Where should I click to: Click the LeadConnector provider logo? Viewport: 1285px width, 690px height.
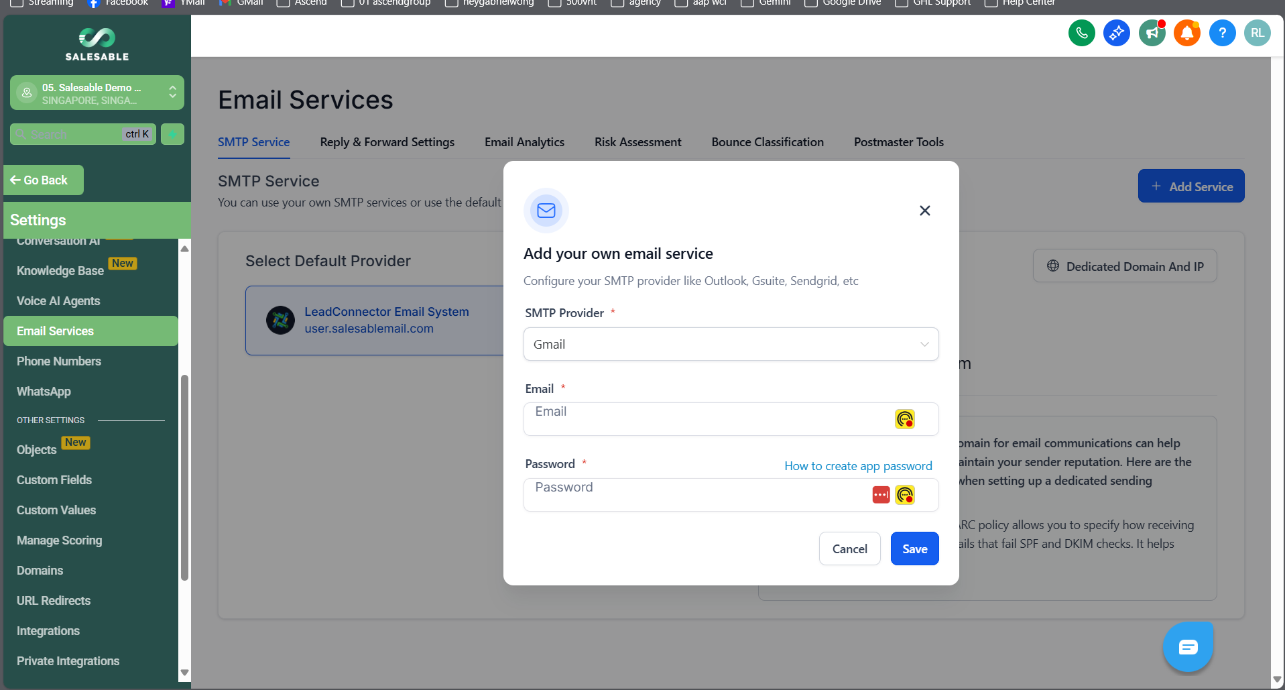click(x=280, y=320)
